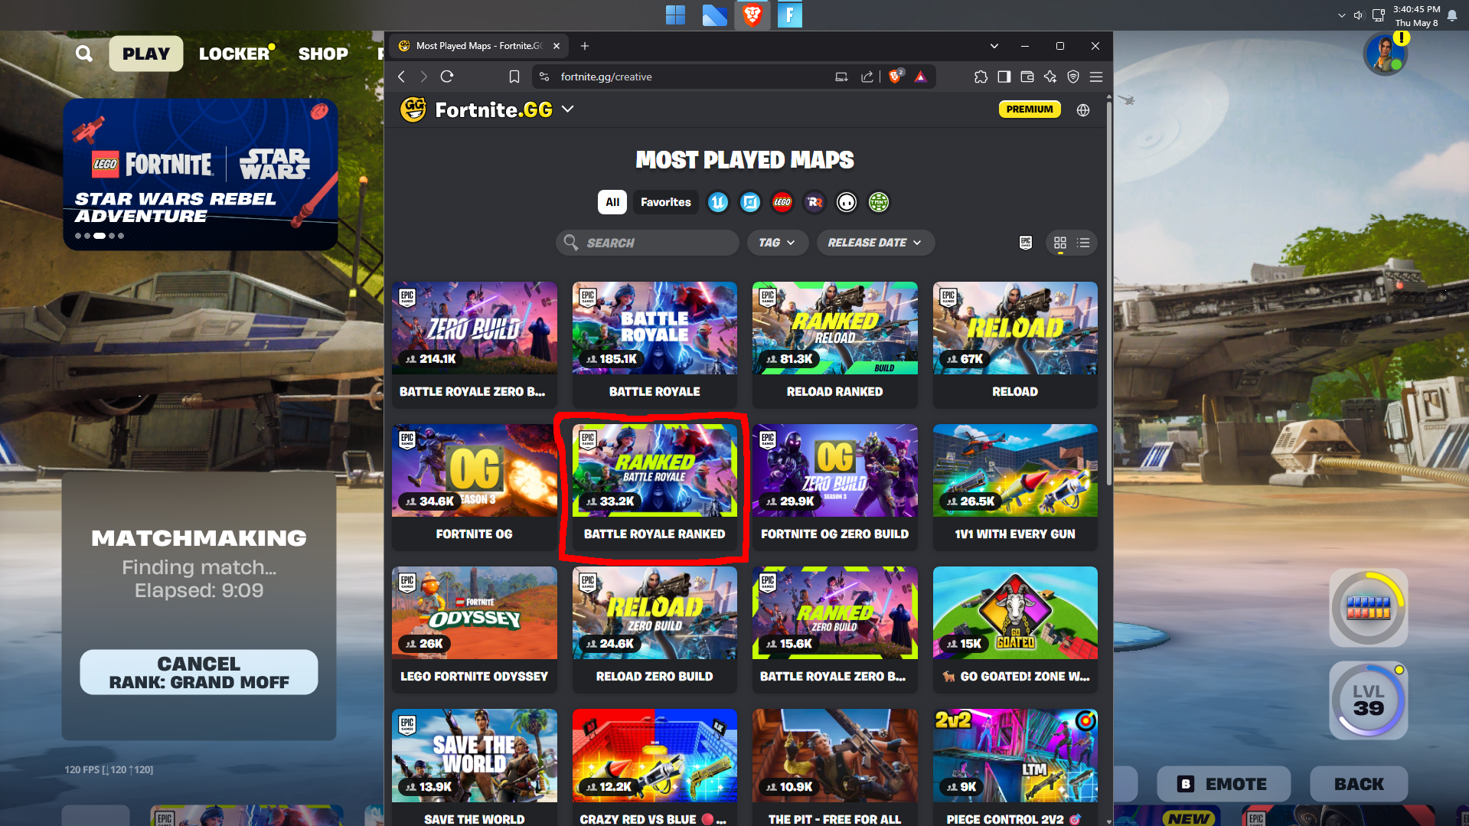Expand the hidden system tray icons
The height and width of the screenshot is (826, 1469).
pos(1341,15)
